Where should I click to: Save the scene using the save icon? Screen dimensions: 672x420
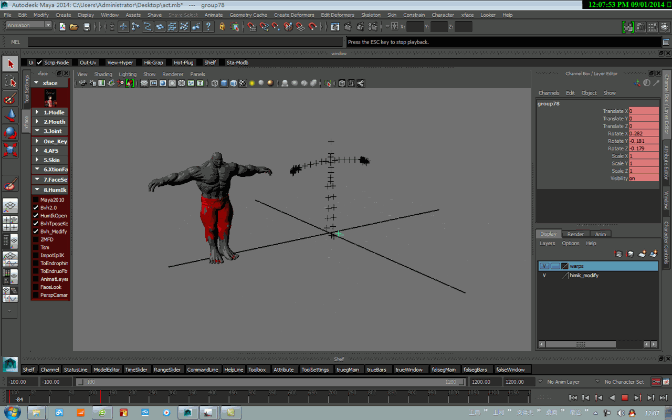pyautogui.click(x=86, y=27)
